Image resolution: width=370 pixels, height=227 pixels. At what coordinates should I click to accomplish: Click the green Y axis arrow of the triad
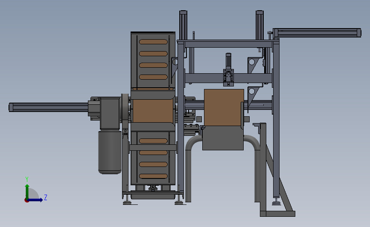[27, 191]
